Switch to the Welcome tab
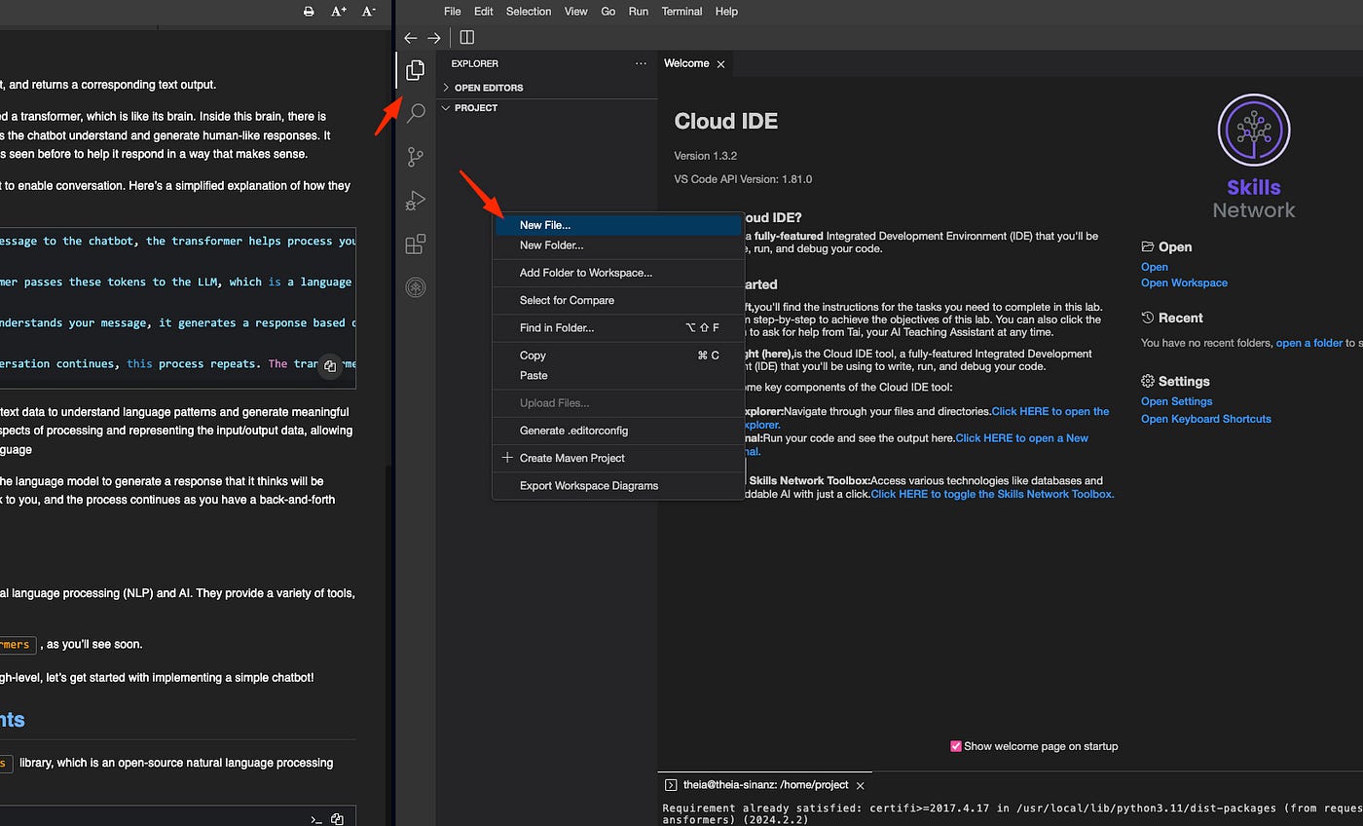The image size is (1363, 826). 694,64
